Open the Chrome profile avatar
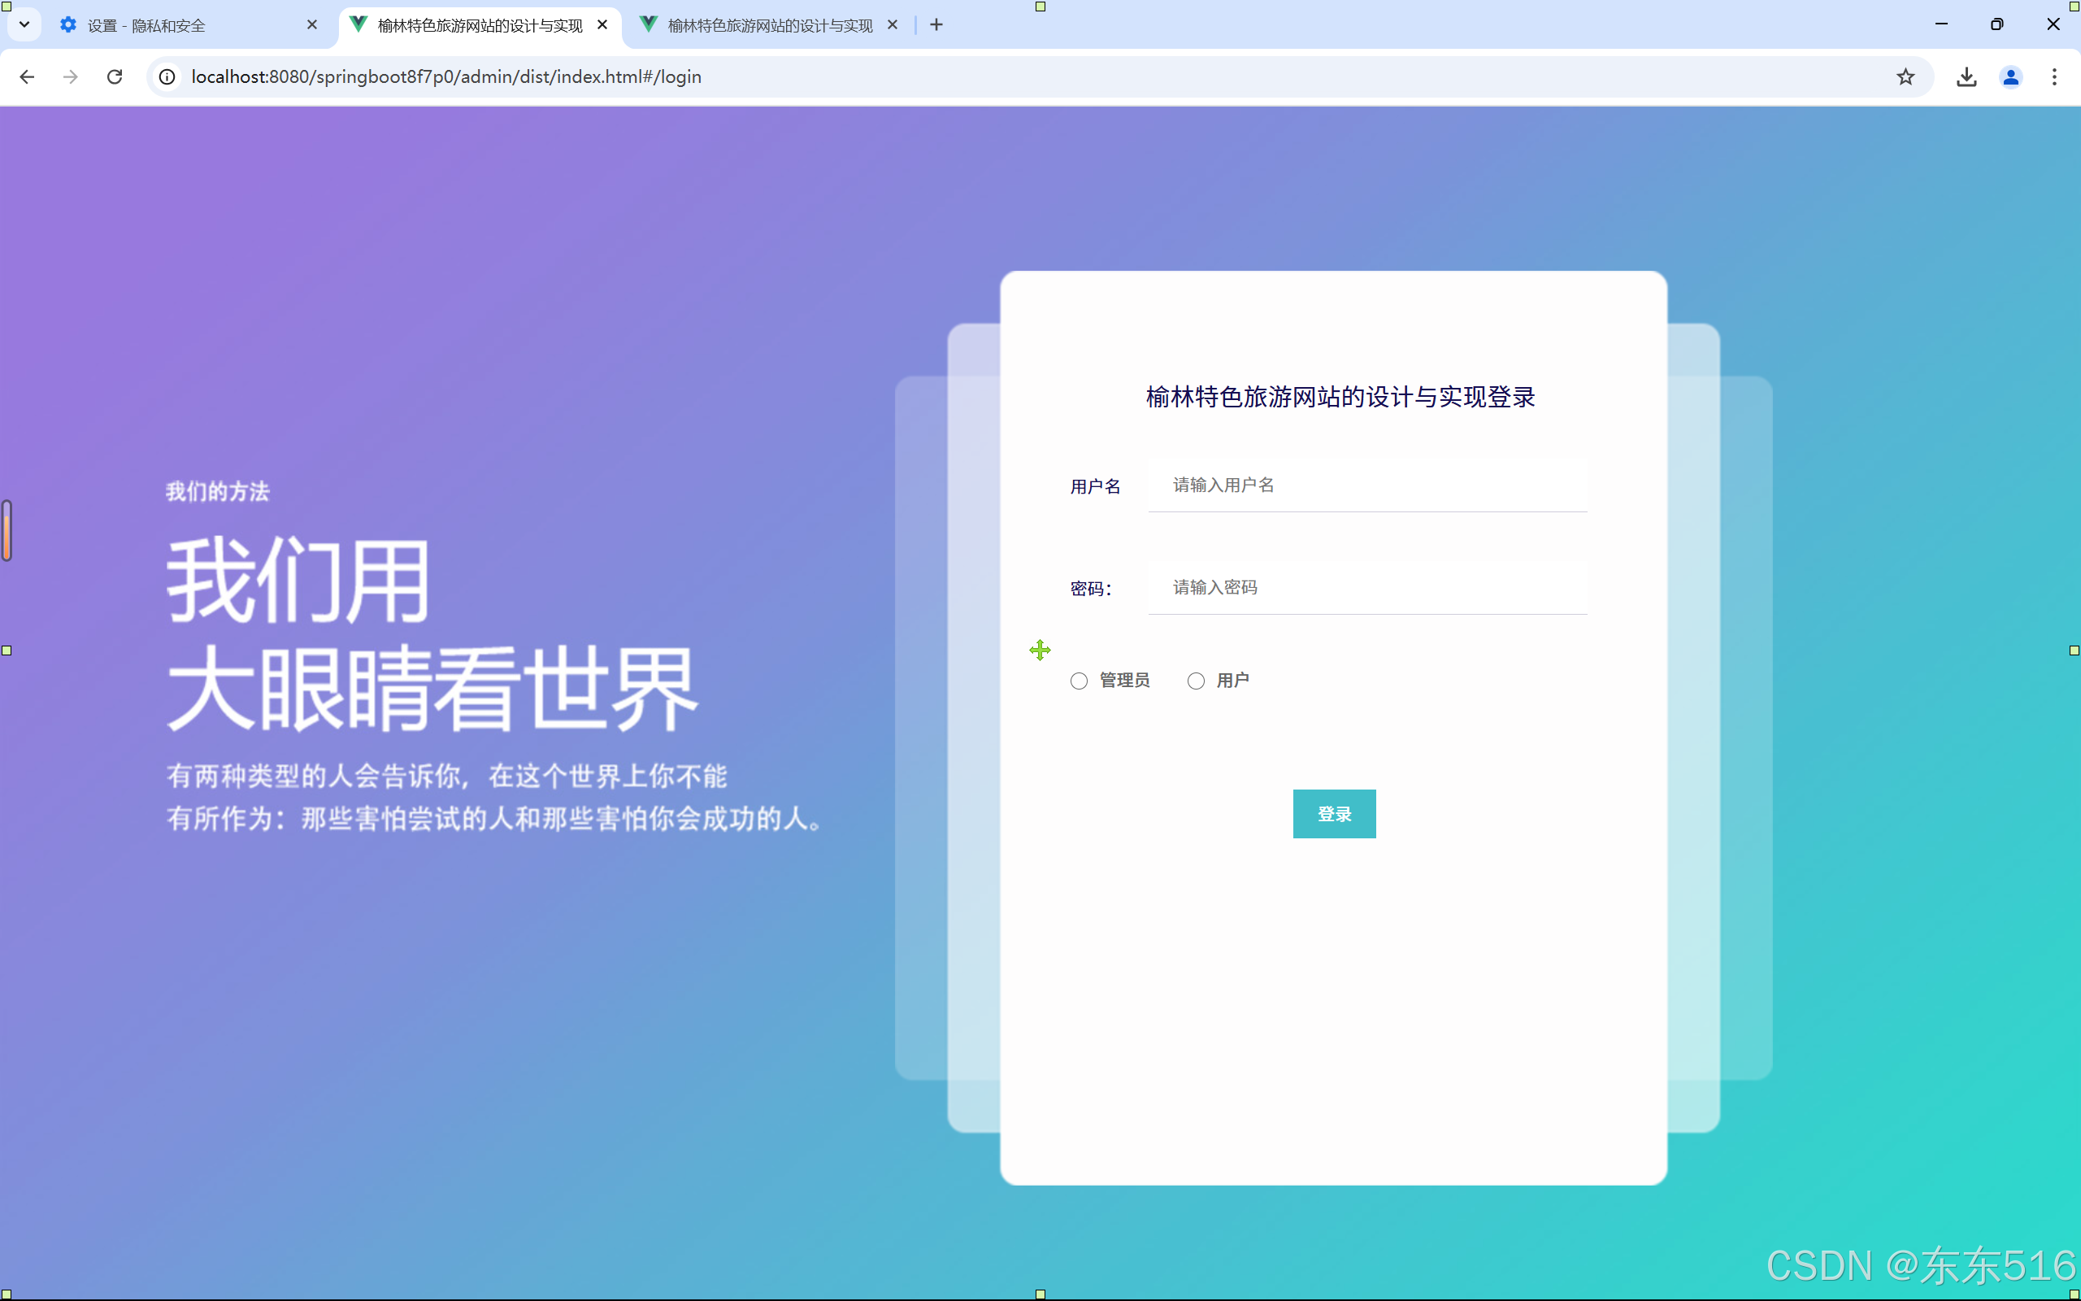Image resolution: width=2081 pixels, height=1301 pixels. 2010,76
